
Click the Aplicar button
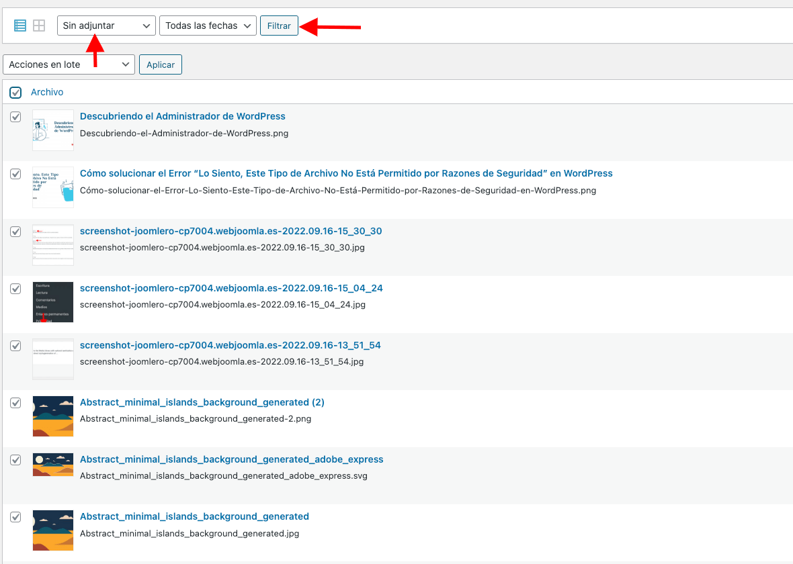pyautogui.click(x=161, y=64)
